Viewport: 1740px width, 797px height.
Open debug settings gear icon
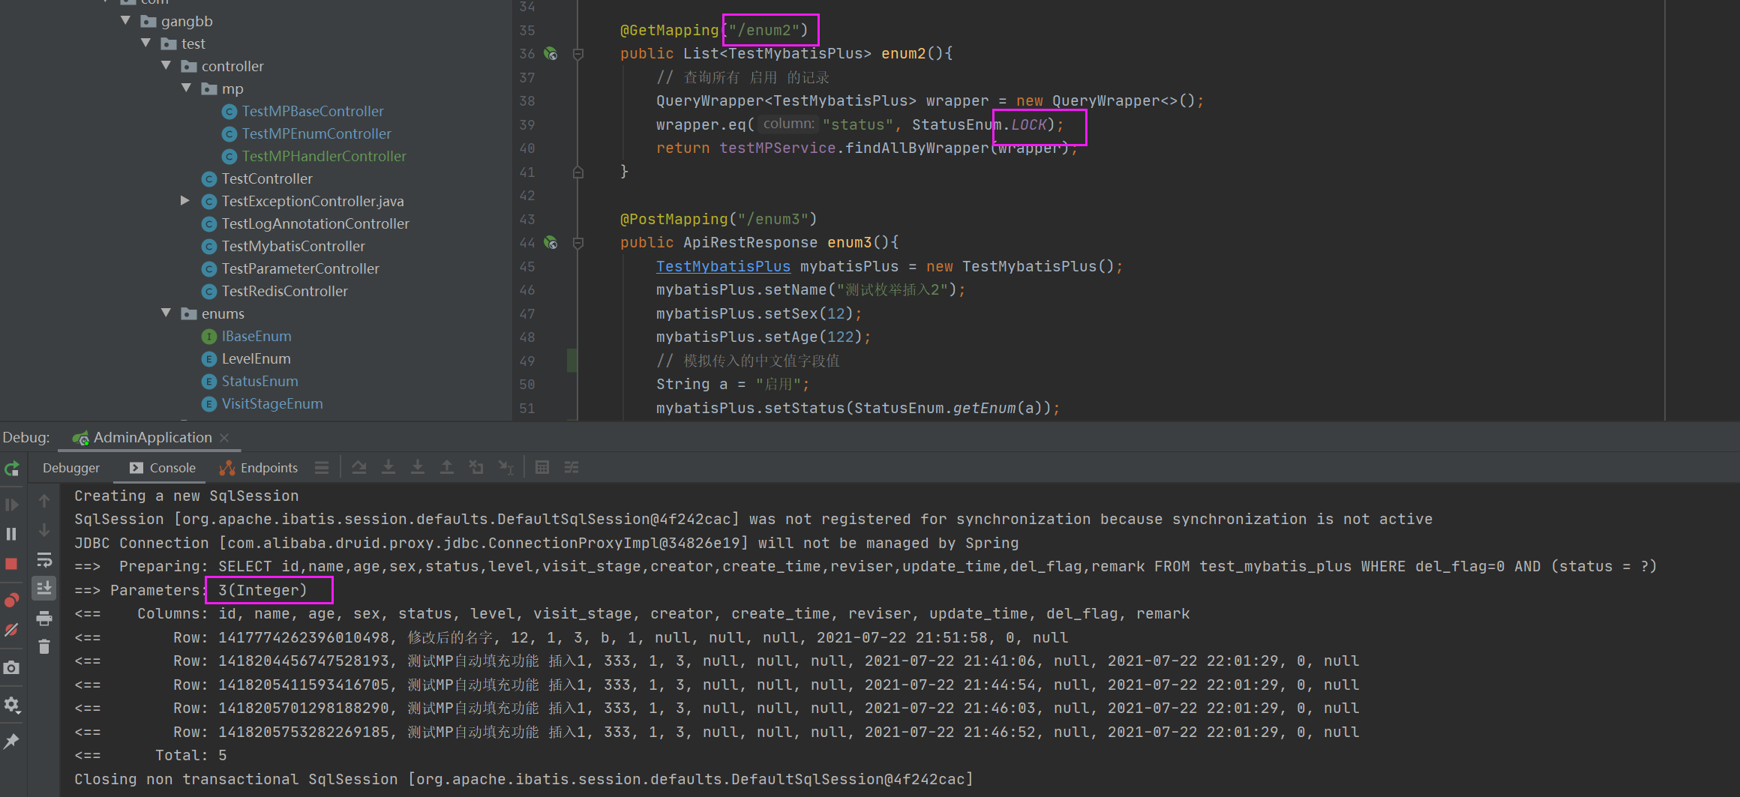coord(12,705)
